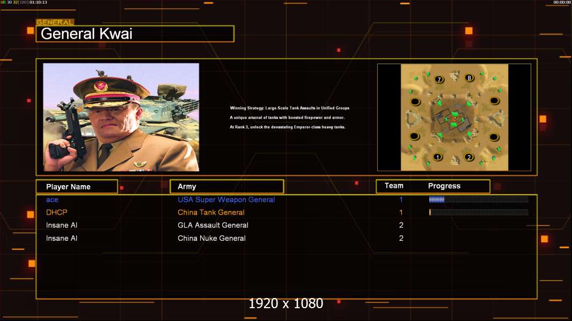572x321 pixels.
Task: Click the unique arsenal of tanks text line
Action: (x=287, y=117)
